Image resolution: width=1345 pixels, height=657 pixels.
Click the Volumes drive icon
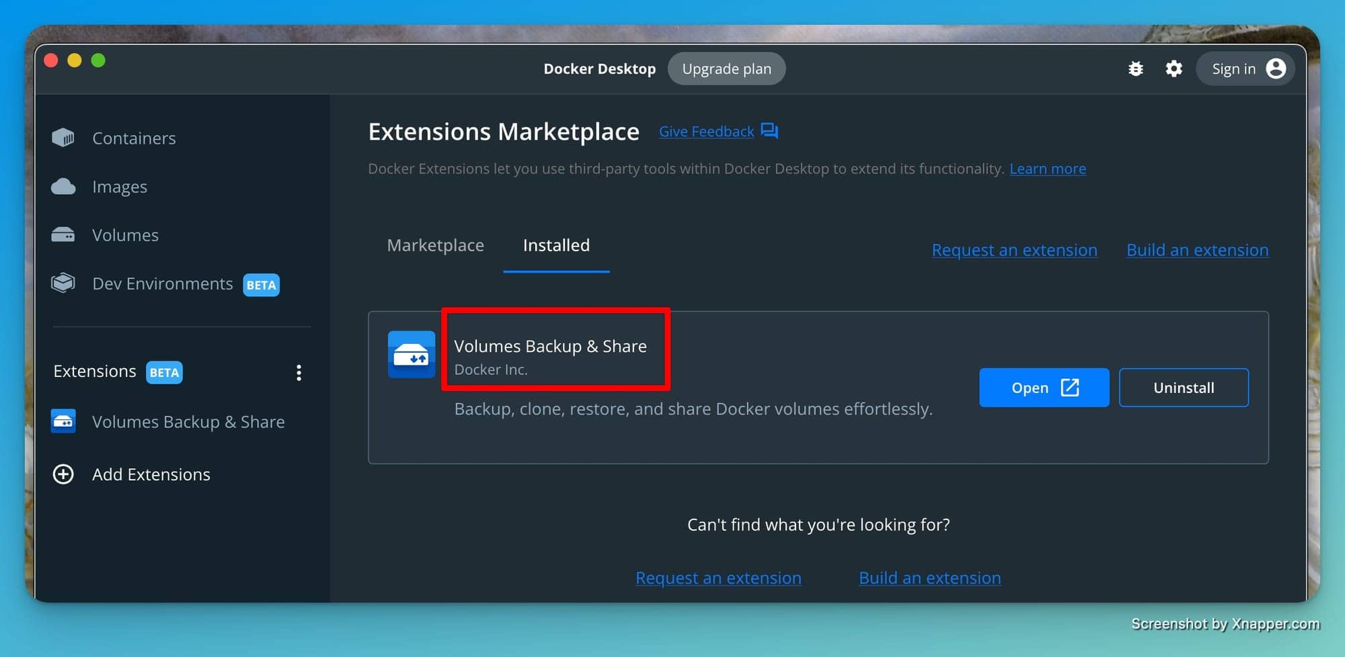pyautogui.click(x=63, y=234)
